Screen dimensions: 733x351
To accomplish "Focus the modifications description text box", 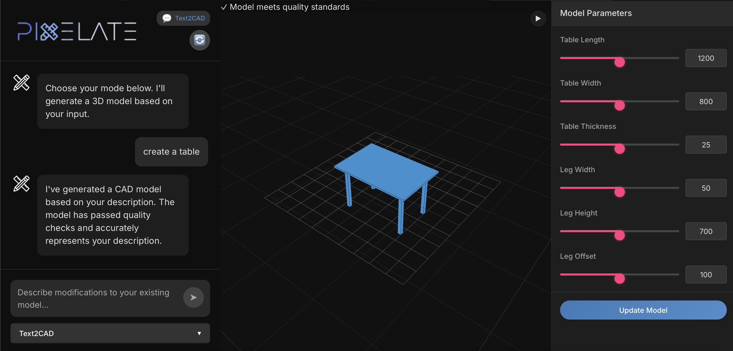I will (x=94, y=298).
